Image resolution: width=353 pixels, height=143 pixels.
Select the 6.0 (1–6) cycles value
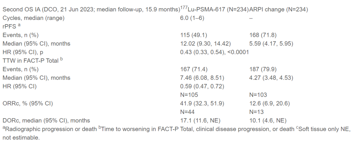[192, 18]
